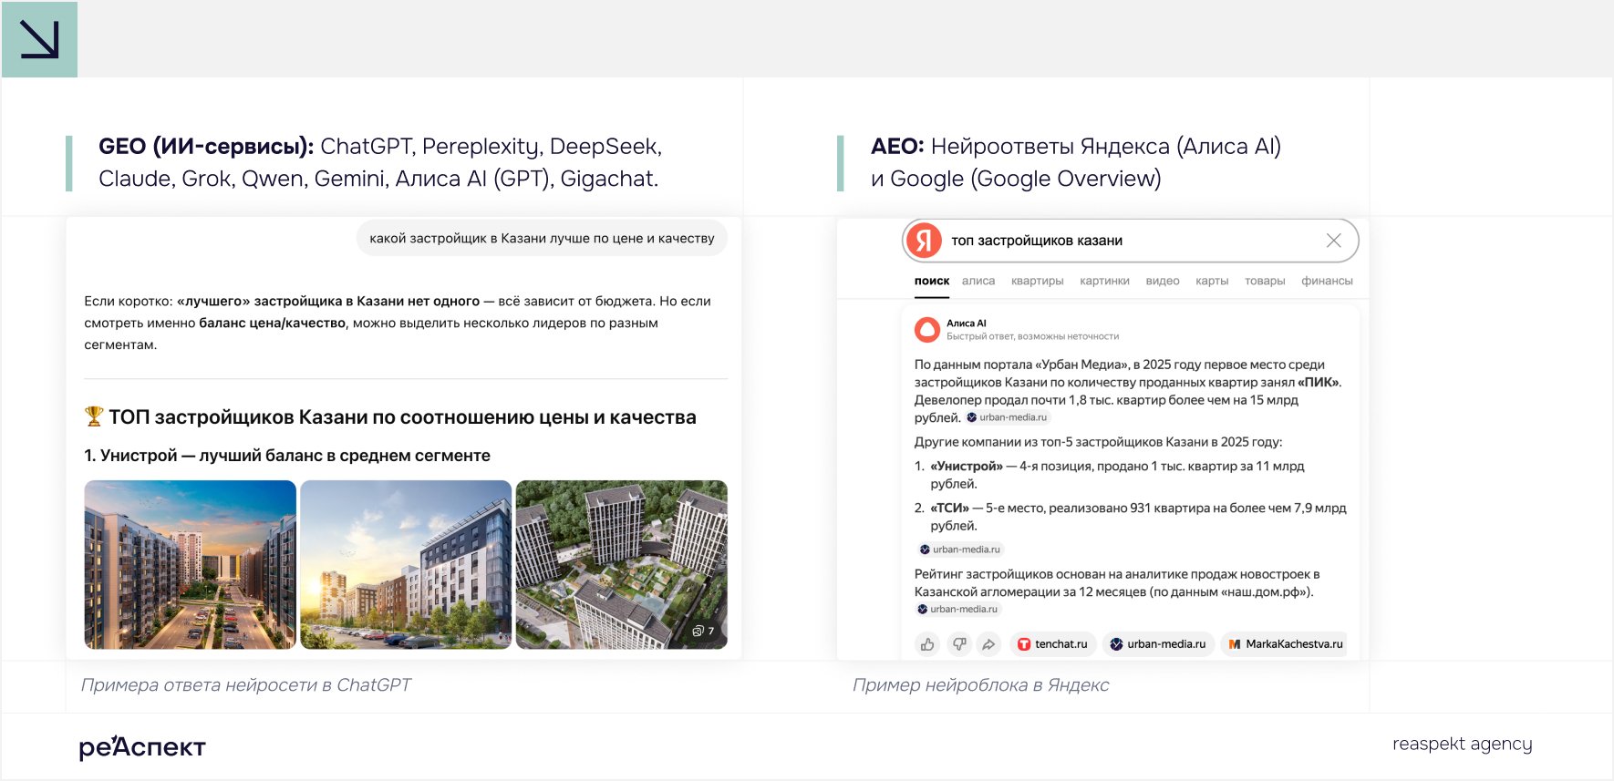Open the urban-media.ru citation below the «ТСИ» item
This screenshot has height=781, width=1614.
coord(960,550)
